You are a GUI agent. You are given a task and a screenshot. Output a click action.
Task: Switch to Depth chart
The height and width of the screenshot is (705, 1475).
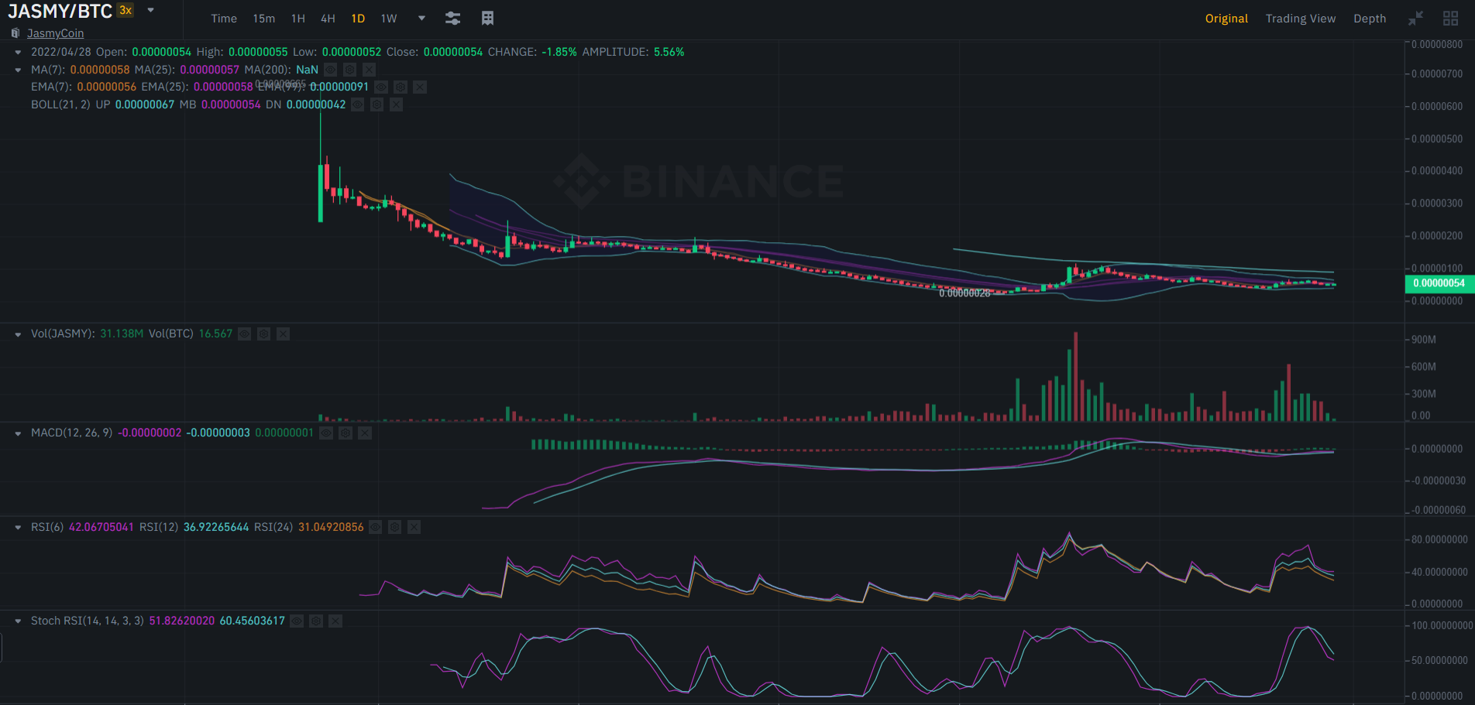tap(1370, 19)
